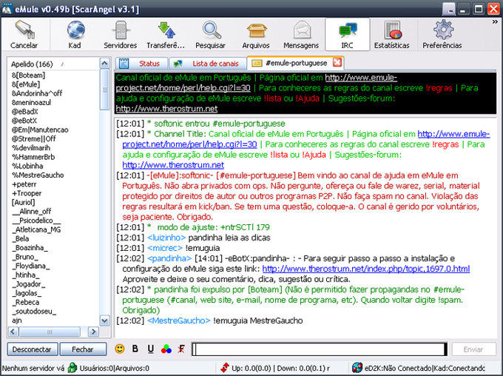
Task: Click luizinho nickname in chat
Action: coord(166,238)
